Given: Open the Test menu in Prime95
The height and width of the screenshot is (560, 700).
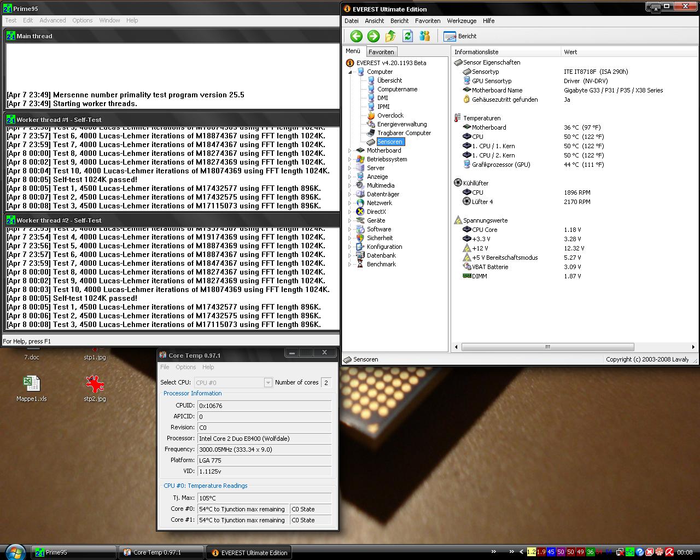Looking at the screenshot, I should [11, 20].
